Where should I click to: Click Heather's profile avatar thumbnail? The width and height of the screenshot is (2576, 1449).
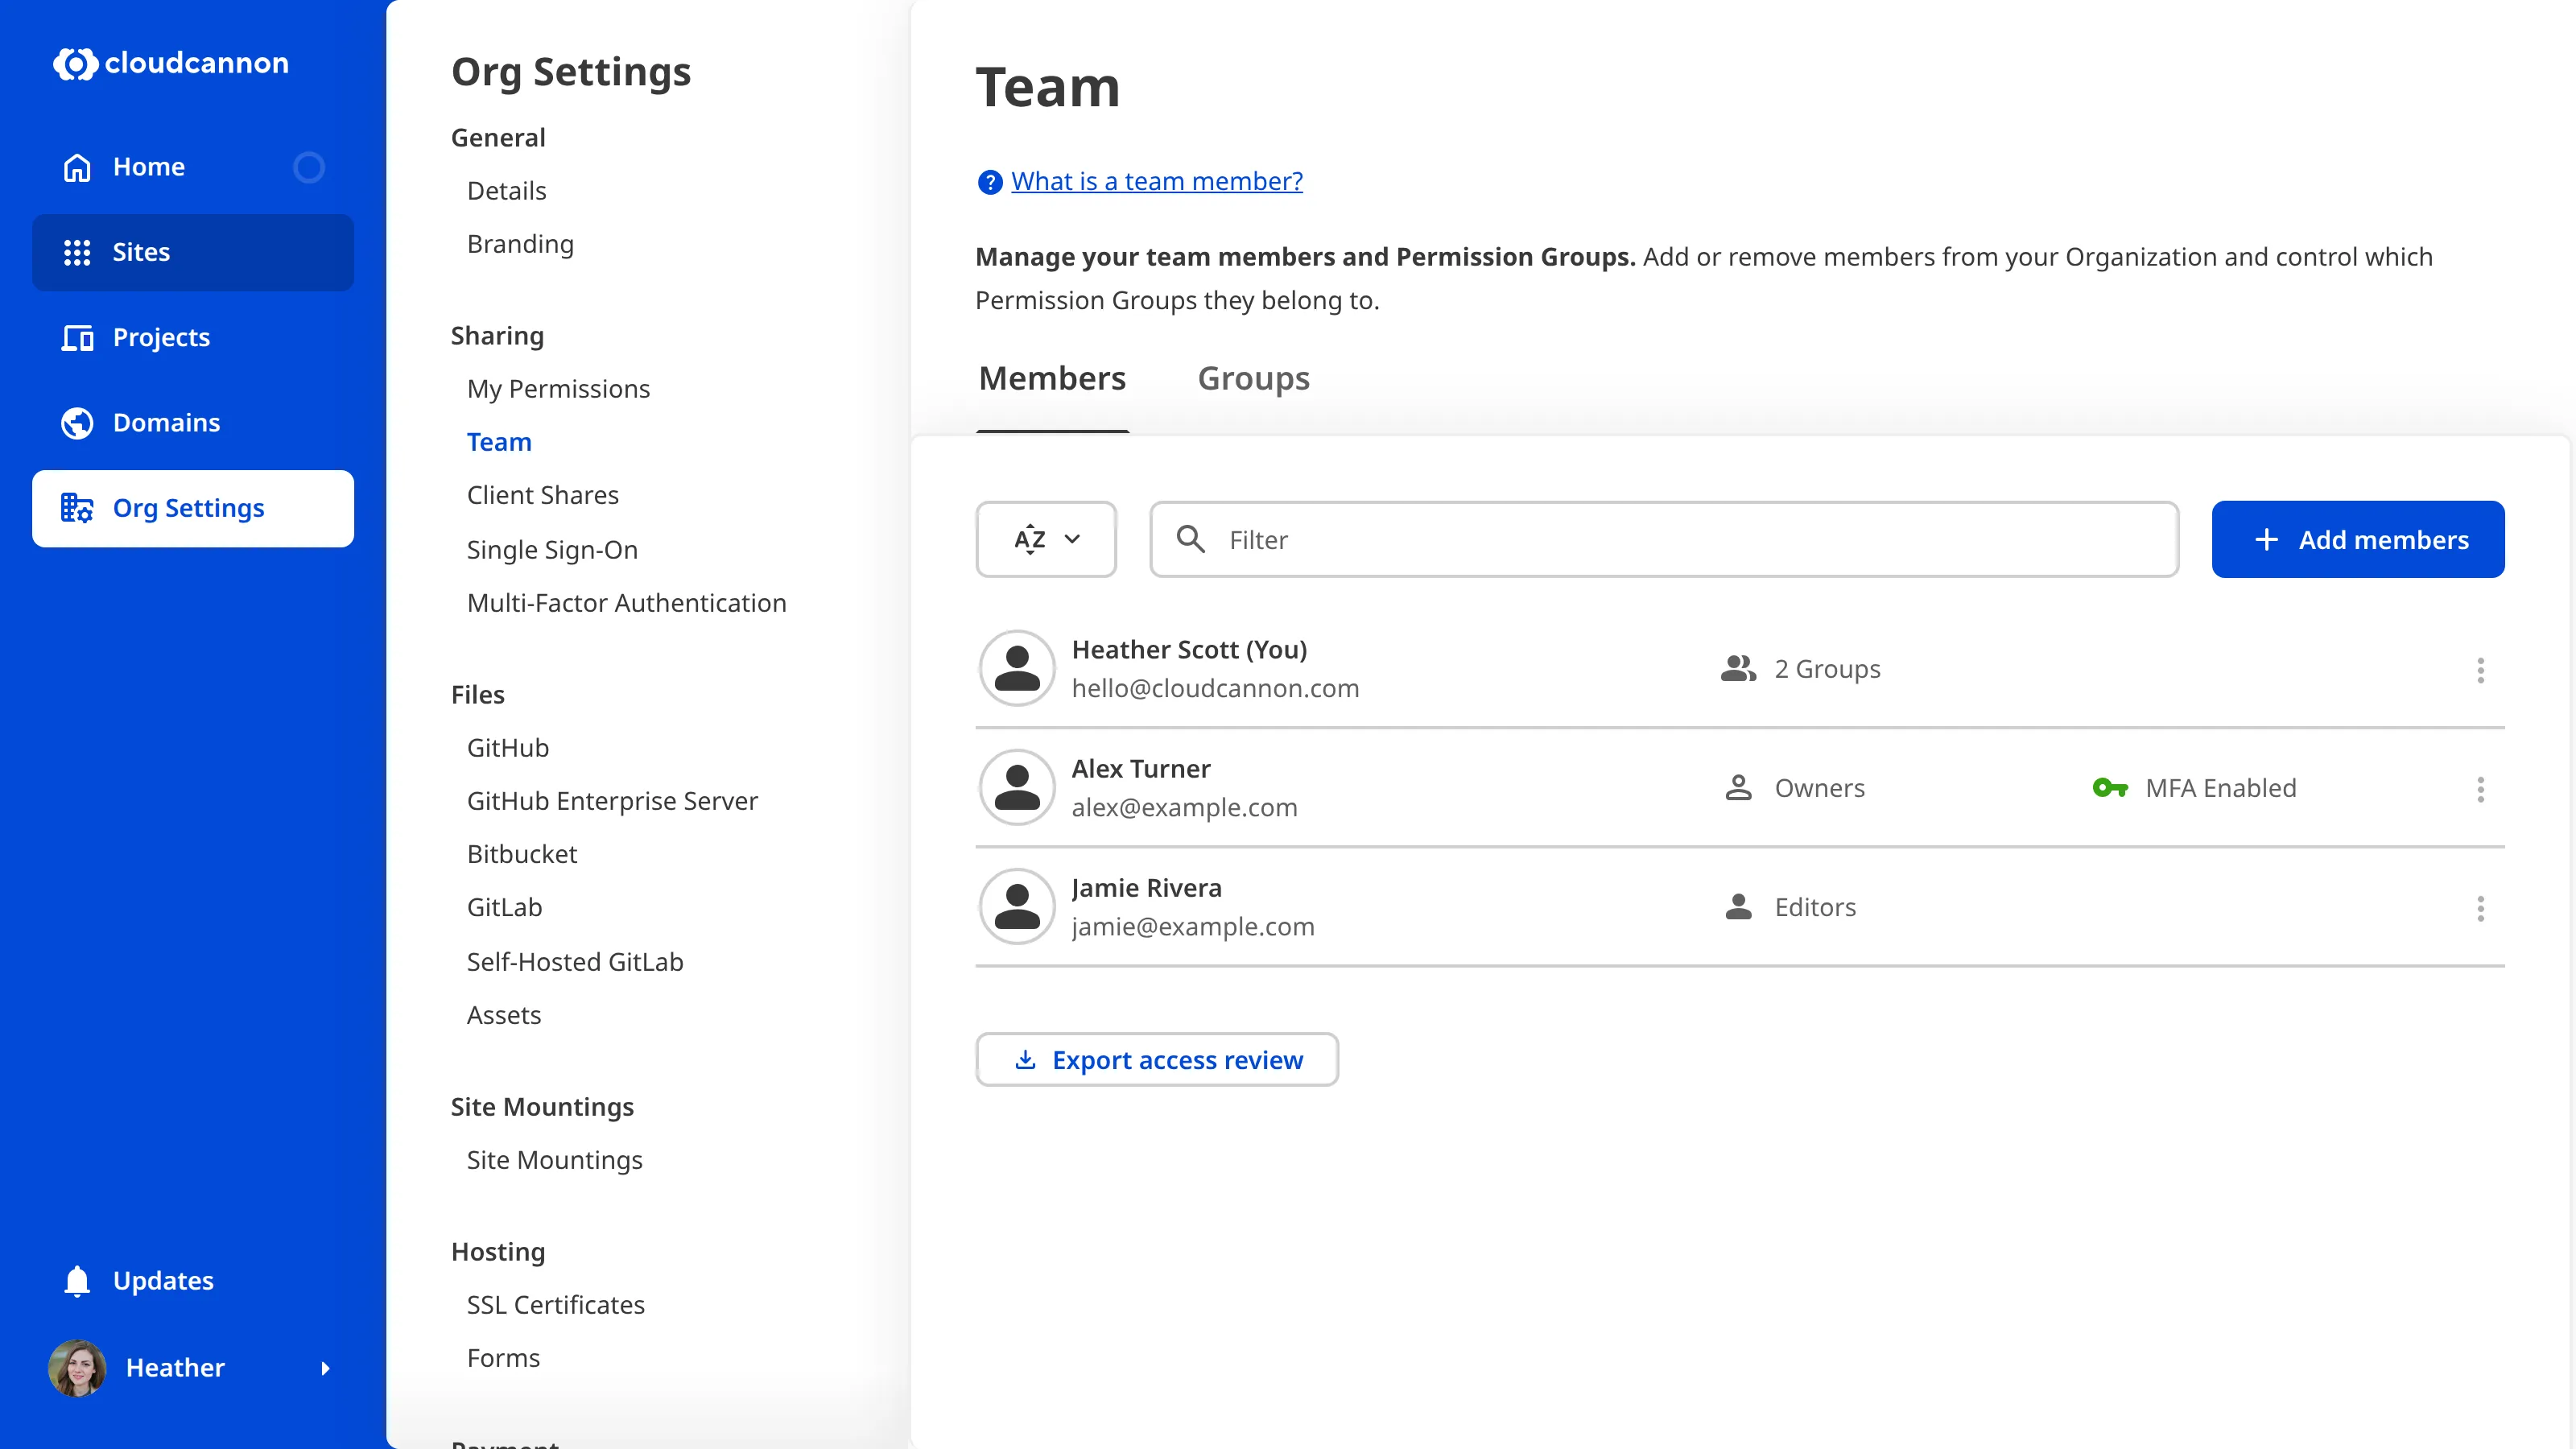pyautogui.click(x=77, y=1368)
